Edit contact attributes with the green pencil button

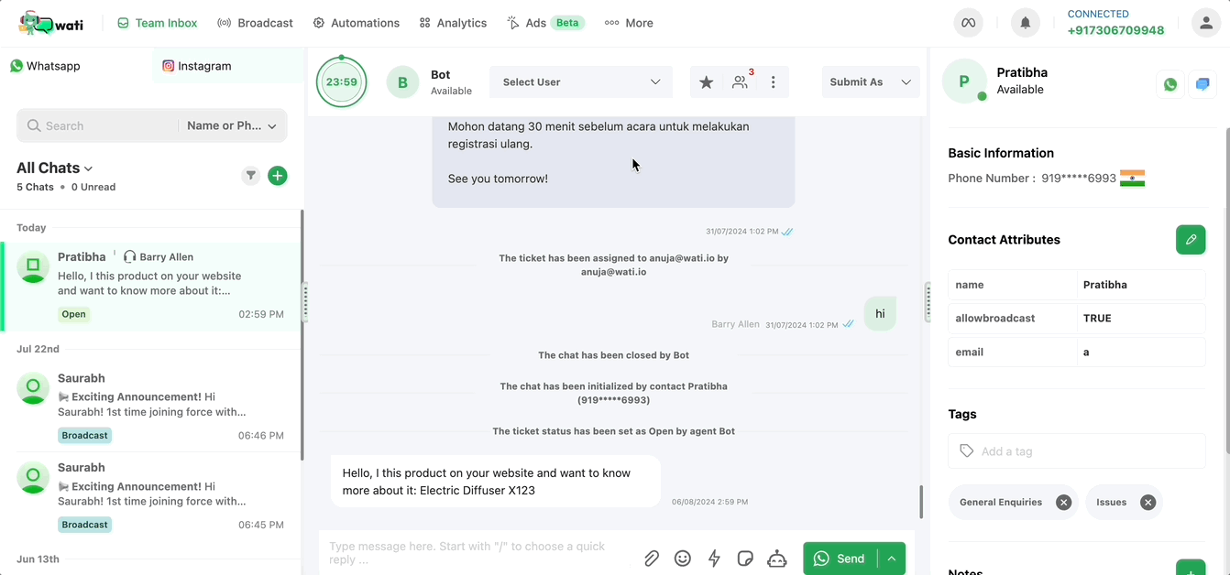[1191, 240]
